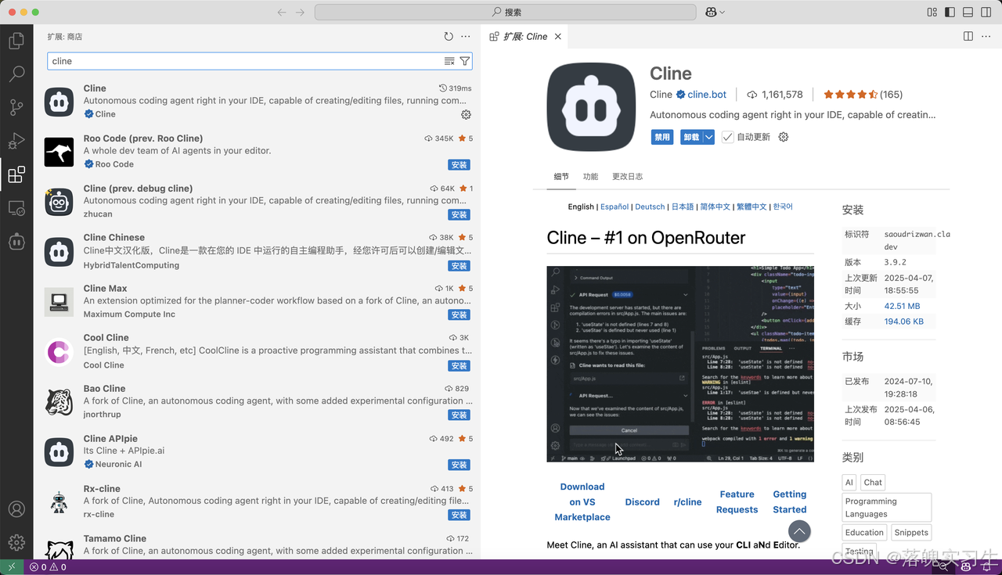The image size is (1002, 575).
Task: Open the Getting Started link
Action: tap(790, 501)
